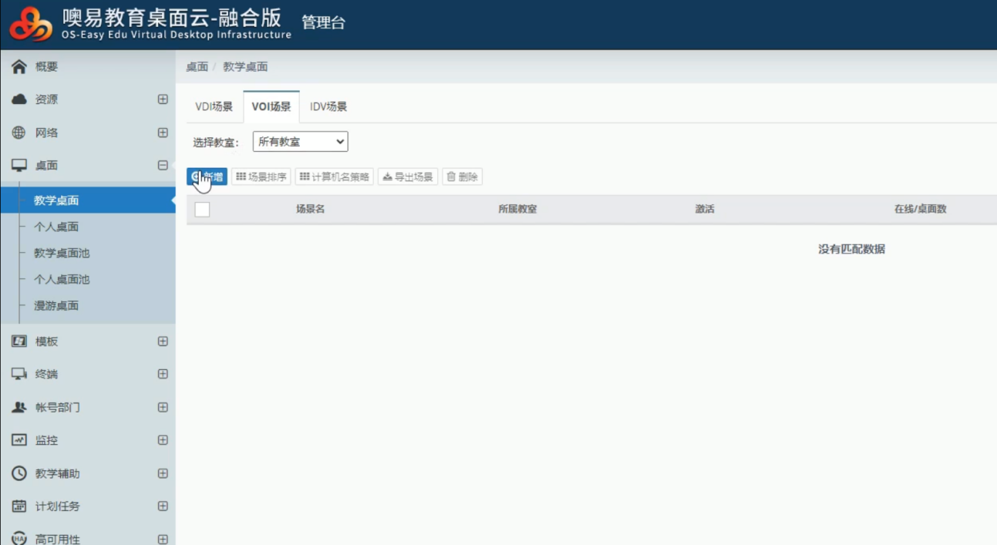Toggle the select-all checkbox in table header
Image resolution: width=997 pixels, height=545 pixels.
tap(202, 209)
